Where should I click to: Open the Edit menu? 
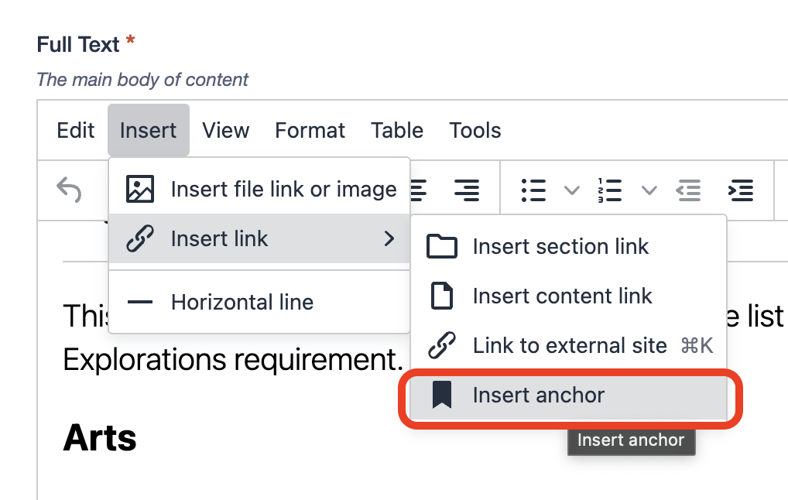click(75, 131)
